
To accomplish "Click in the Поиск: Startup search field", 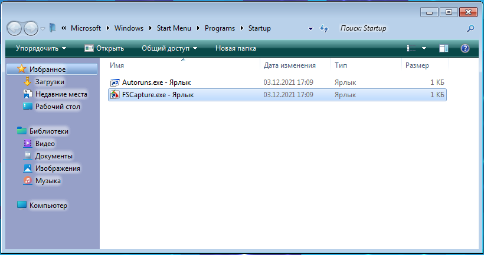I will tap(398, 28).
